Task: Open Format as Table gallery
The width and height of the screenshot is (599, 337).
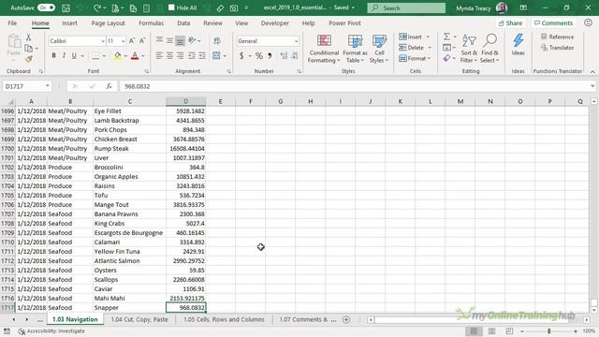Action: pyautogui.click(x=355, y=49)
